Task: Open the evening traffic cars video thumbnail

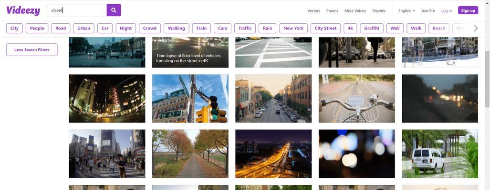Action: click(107, 52)
